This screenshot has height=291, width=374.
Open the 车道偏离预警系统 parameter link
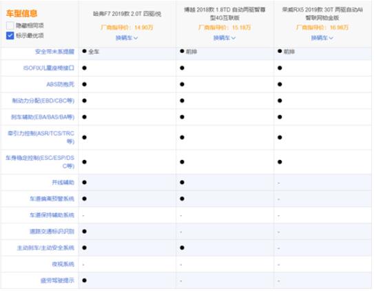pyautogui.click(x=52, y=199)
